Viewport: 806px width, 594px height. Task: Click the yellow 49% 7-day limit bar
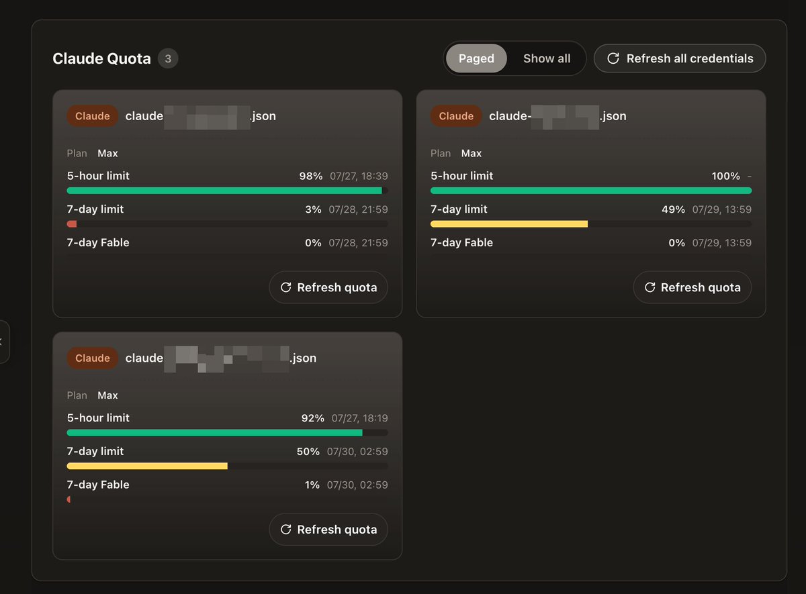pyautogui.click(x=509, y=224)
